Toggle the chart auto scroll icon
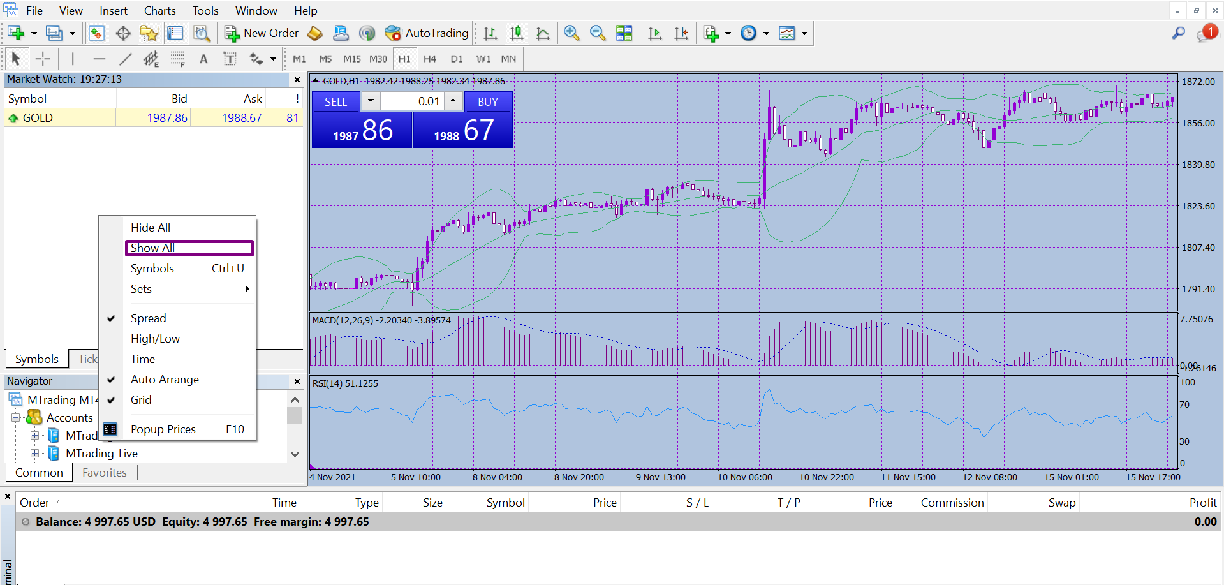Image resolution: width=1224 pixels, height=585 pixels. pos(654,33)
